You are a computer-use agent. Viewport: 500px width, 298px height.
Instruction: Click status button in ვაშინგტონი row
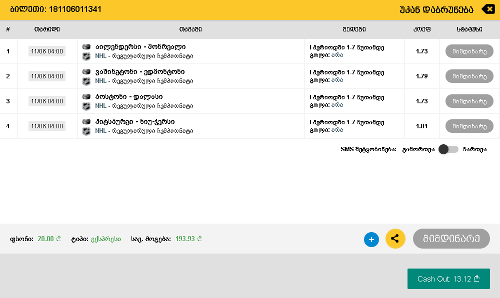click(469, 76)
